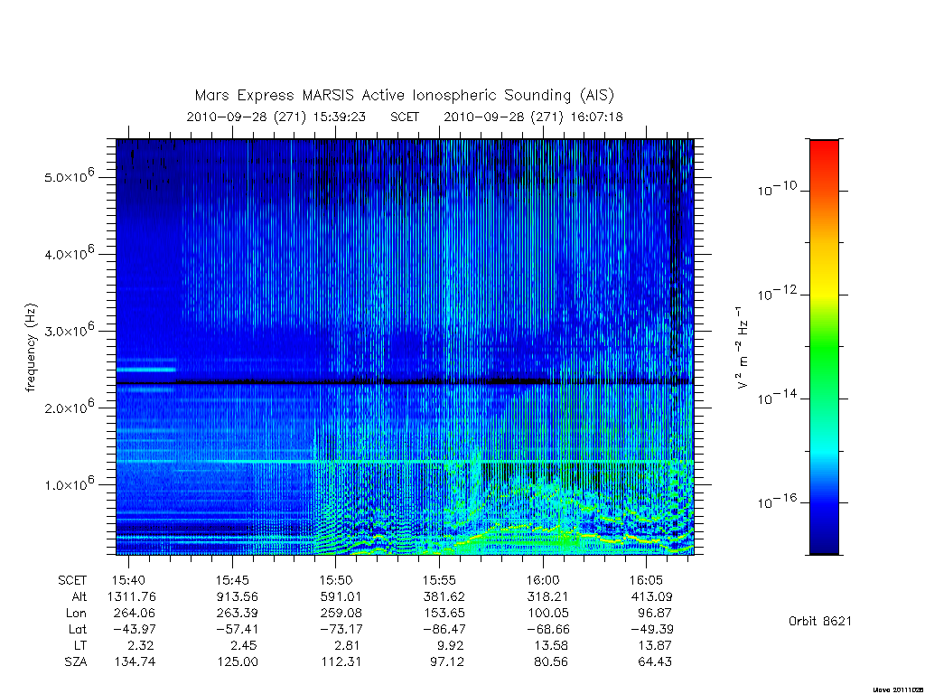Viewport: 925px width, 694px height.
Task: Click the 15:50 time tick label
Action: click(336, 581)
